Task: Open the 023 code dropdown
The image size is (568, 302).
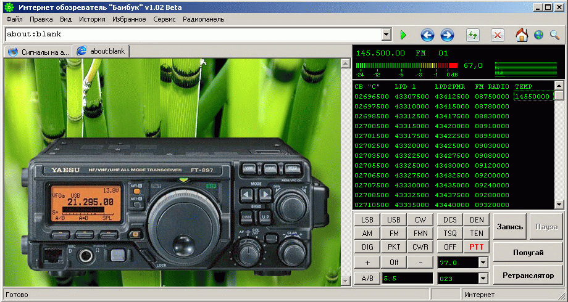Action: click(x=483, y=279)
